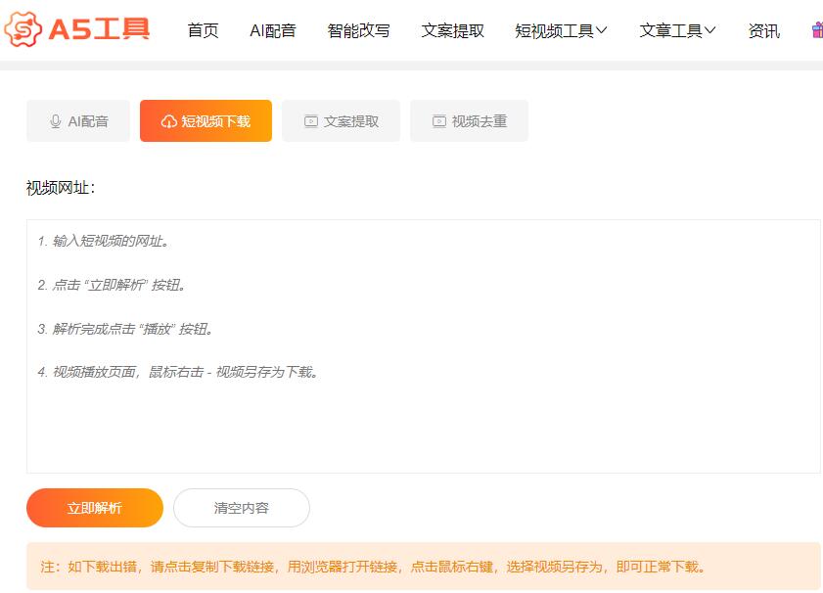Click cloud download icon on 短视频下载 tab
This screenshot has width=823, height=593.
click(168, 121)
